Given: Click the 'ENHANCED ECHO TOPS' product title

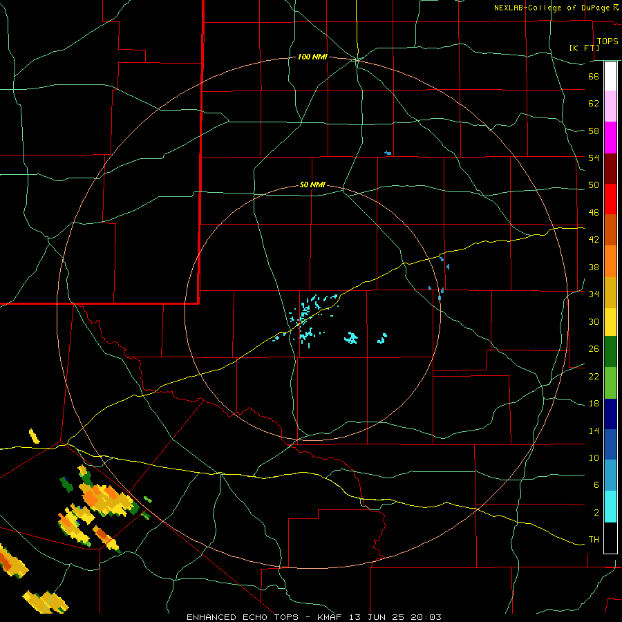Looking at the screenshot, I should (242, 617).
